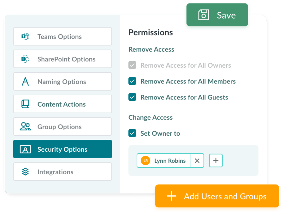Click Add Users and Groups button
Viewport: 284px width, 214px height.
click(x=217, y=196)
